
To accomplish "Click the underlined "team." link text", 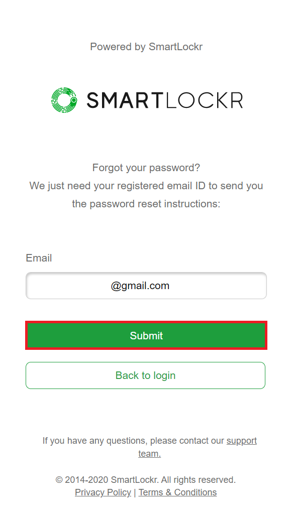I will click(149, 453).
